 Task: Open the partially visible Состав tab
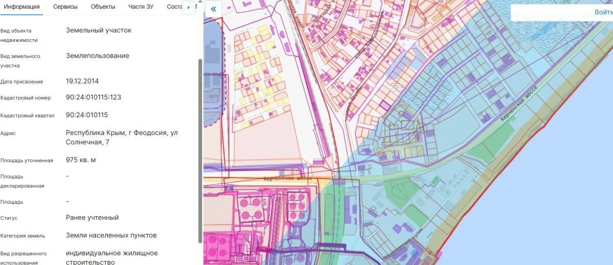click(174, 7)
